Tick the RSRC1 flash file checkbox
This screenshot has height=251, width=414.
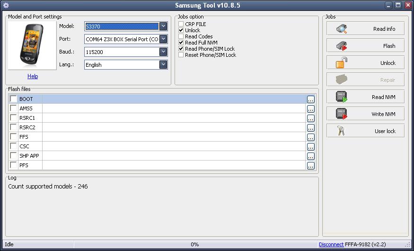(13, 117)
